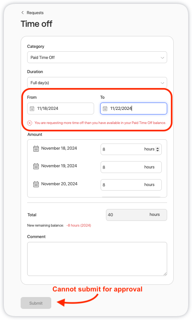
Task: Click into the To date field 11/22/2024
Action: click(133, 109)
